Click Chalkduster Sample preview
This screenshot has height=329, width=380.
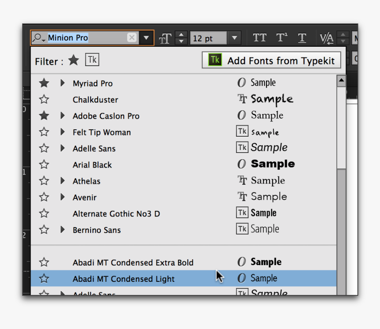[272, 99]
